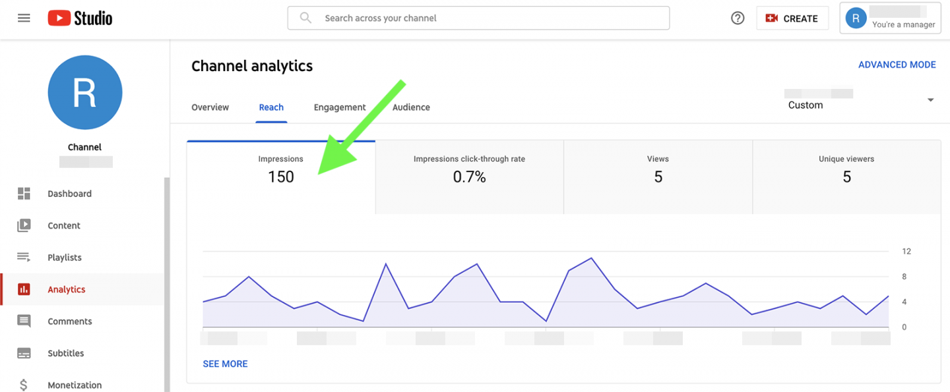Open Monetization via its dollar icon

coord(23,384)
